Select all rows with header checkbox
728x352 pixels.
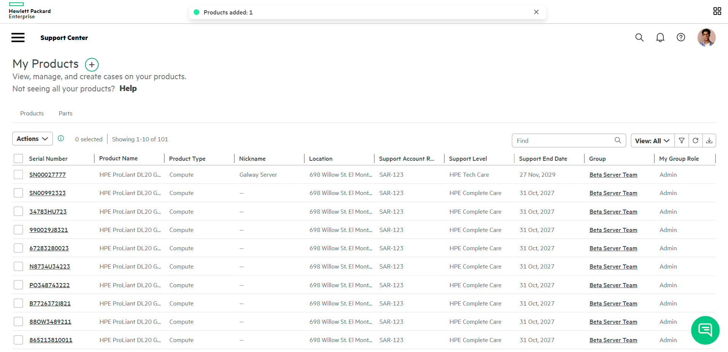point(18,158)
